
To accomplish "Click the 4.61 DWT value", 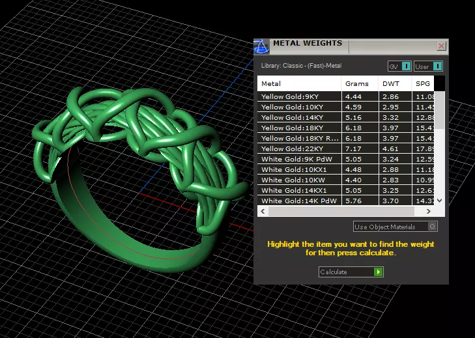I will tap(390, 148).
